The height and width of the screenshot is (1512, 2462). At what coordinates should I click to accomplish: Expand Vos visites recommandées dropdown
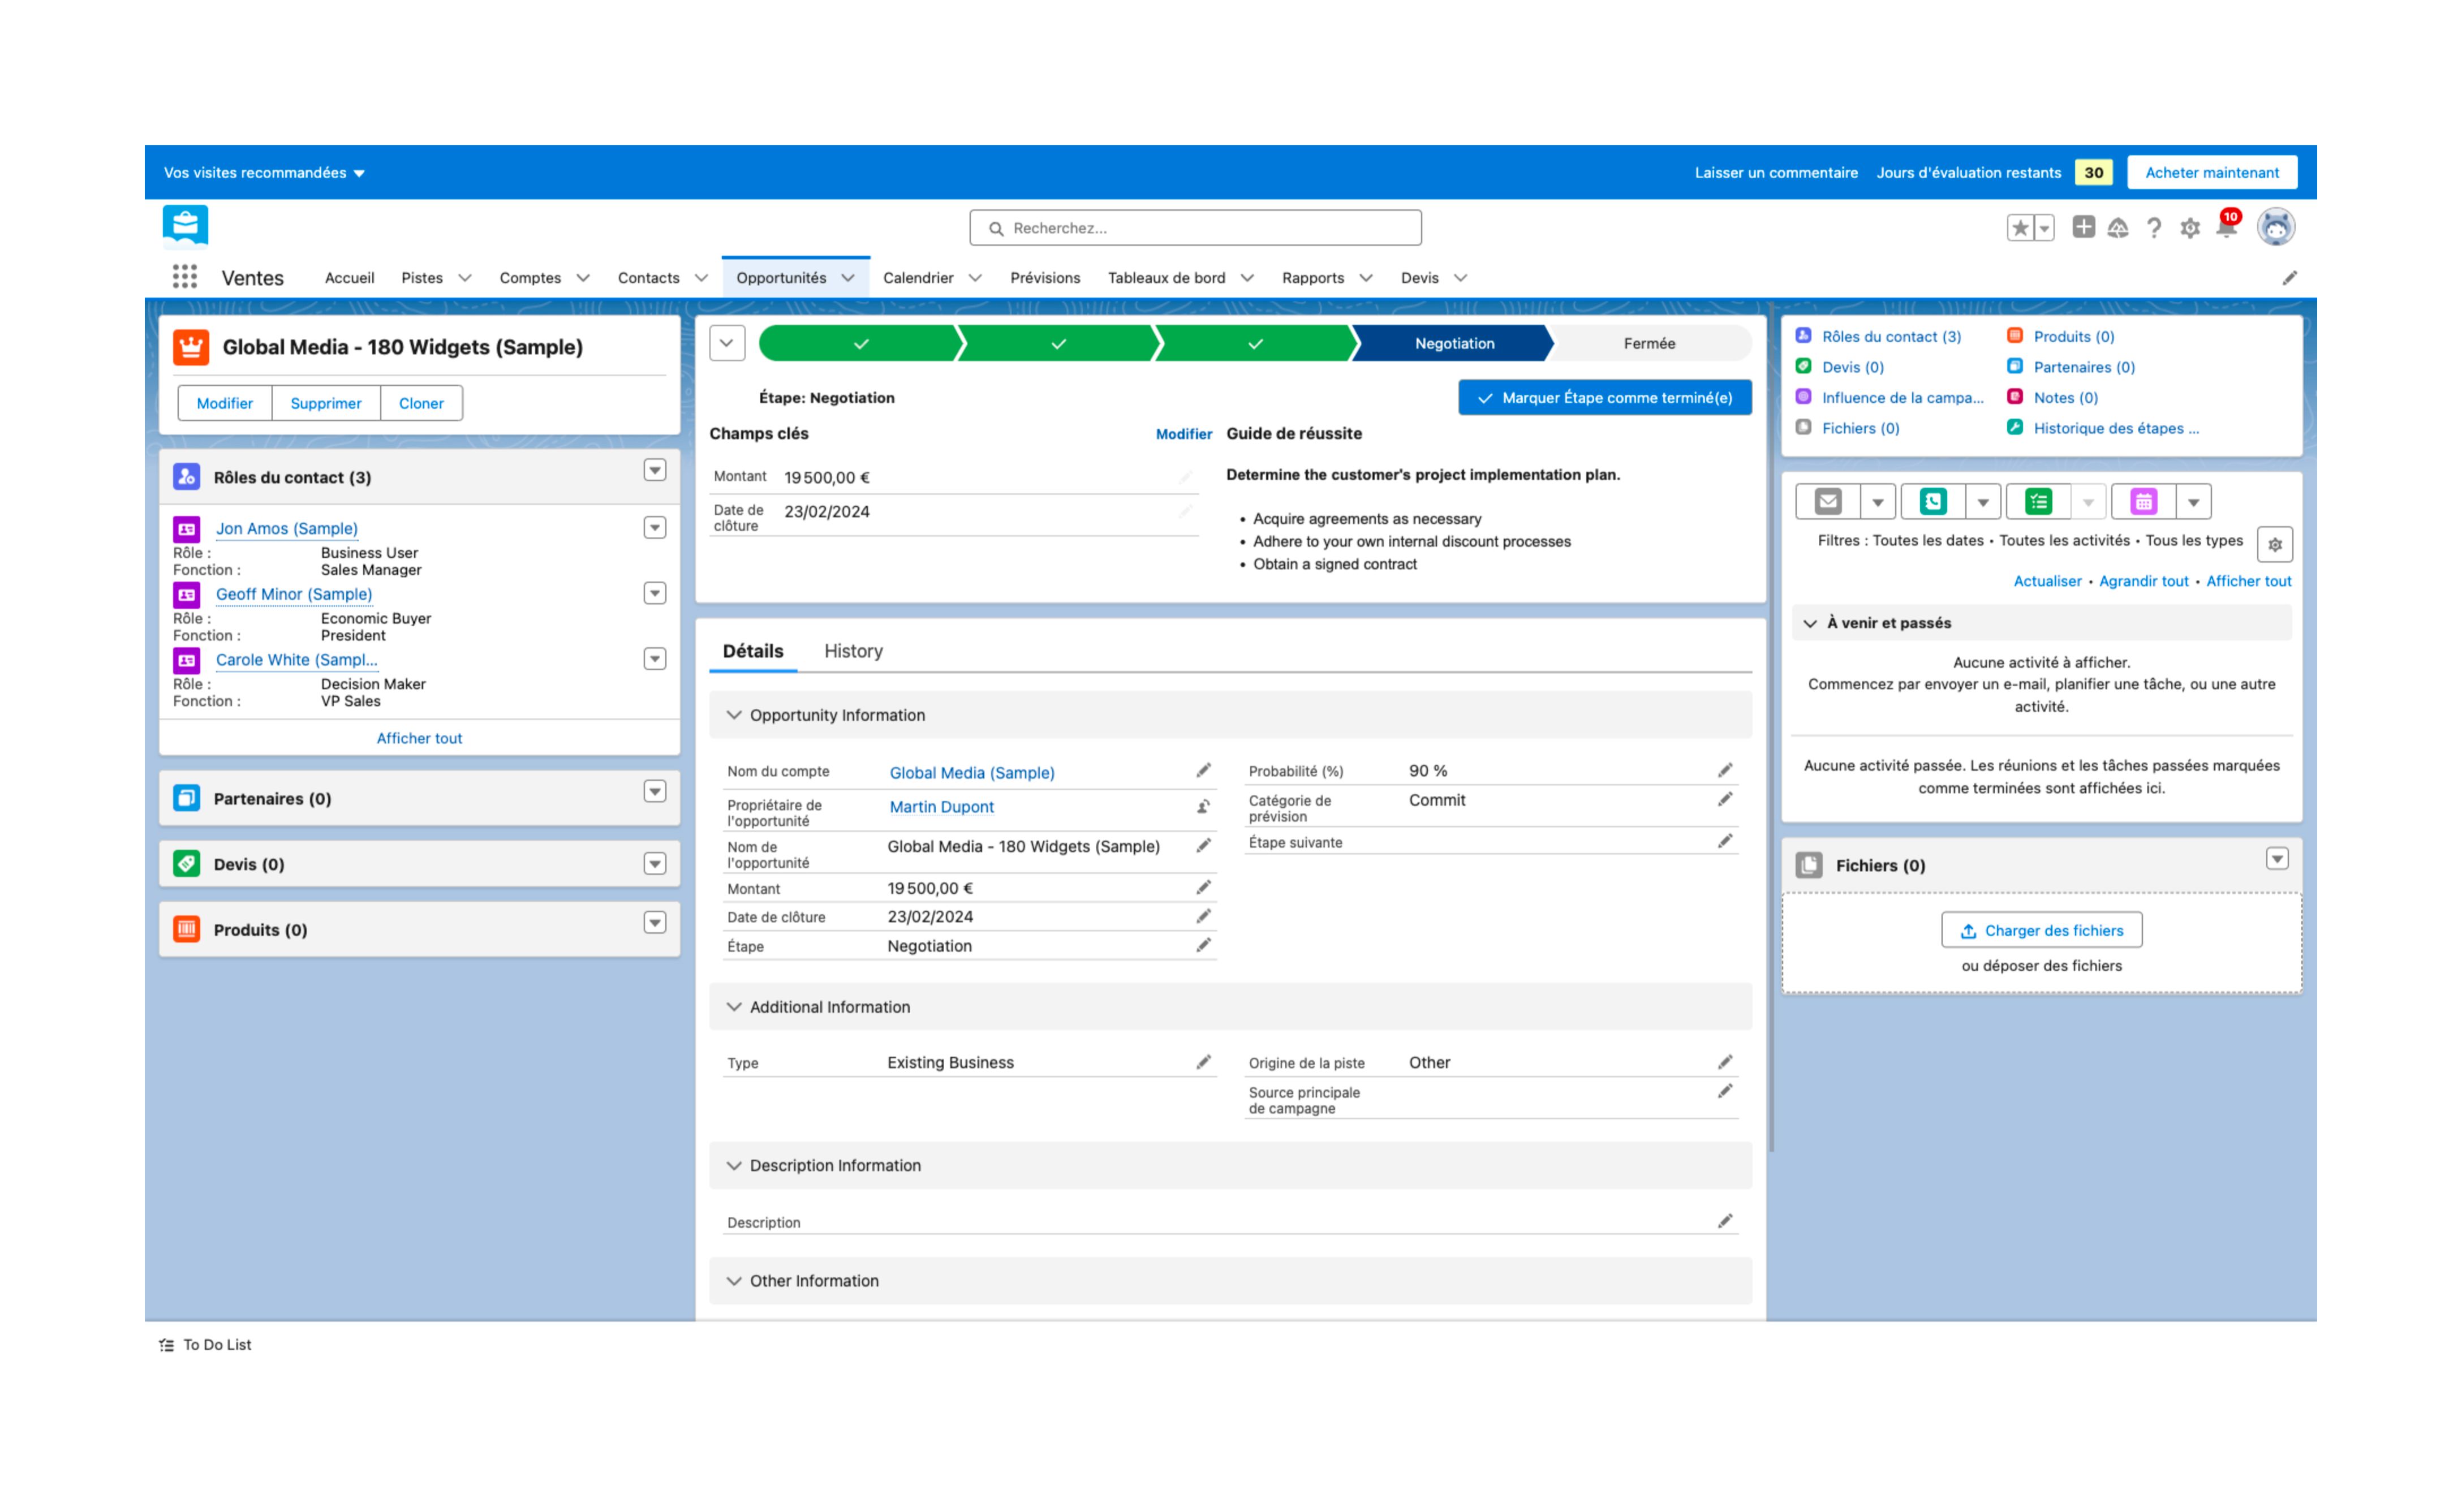click(264, 173)
